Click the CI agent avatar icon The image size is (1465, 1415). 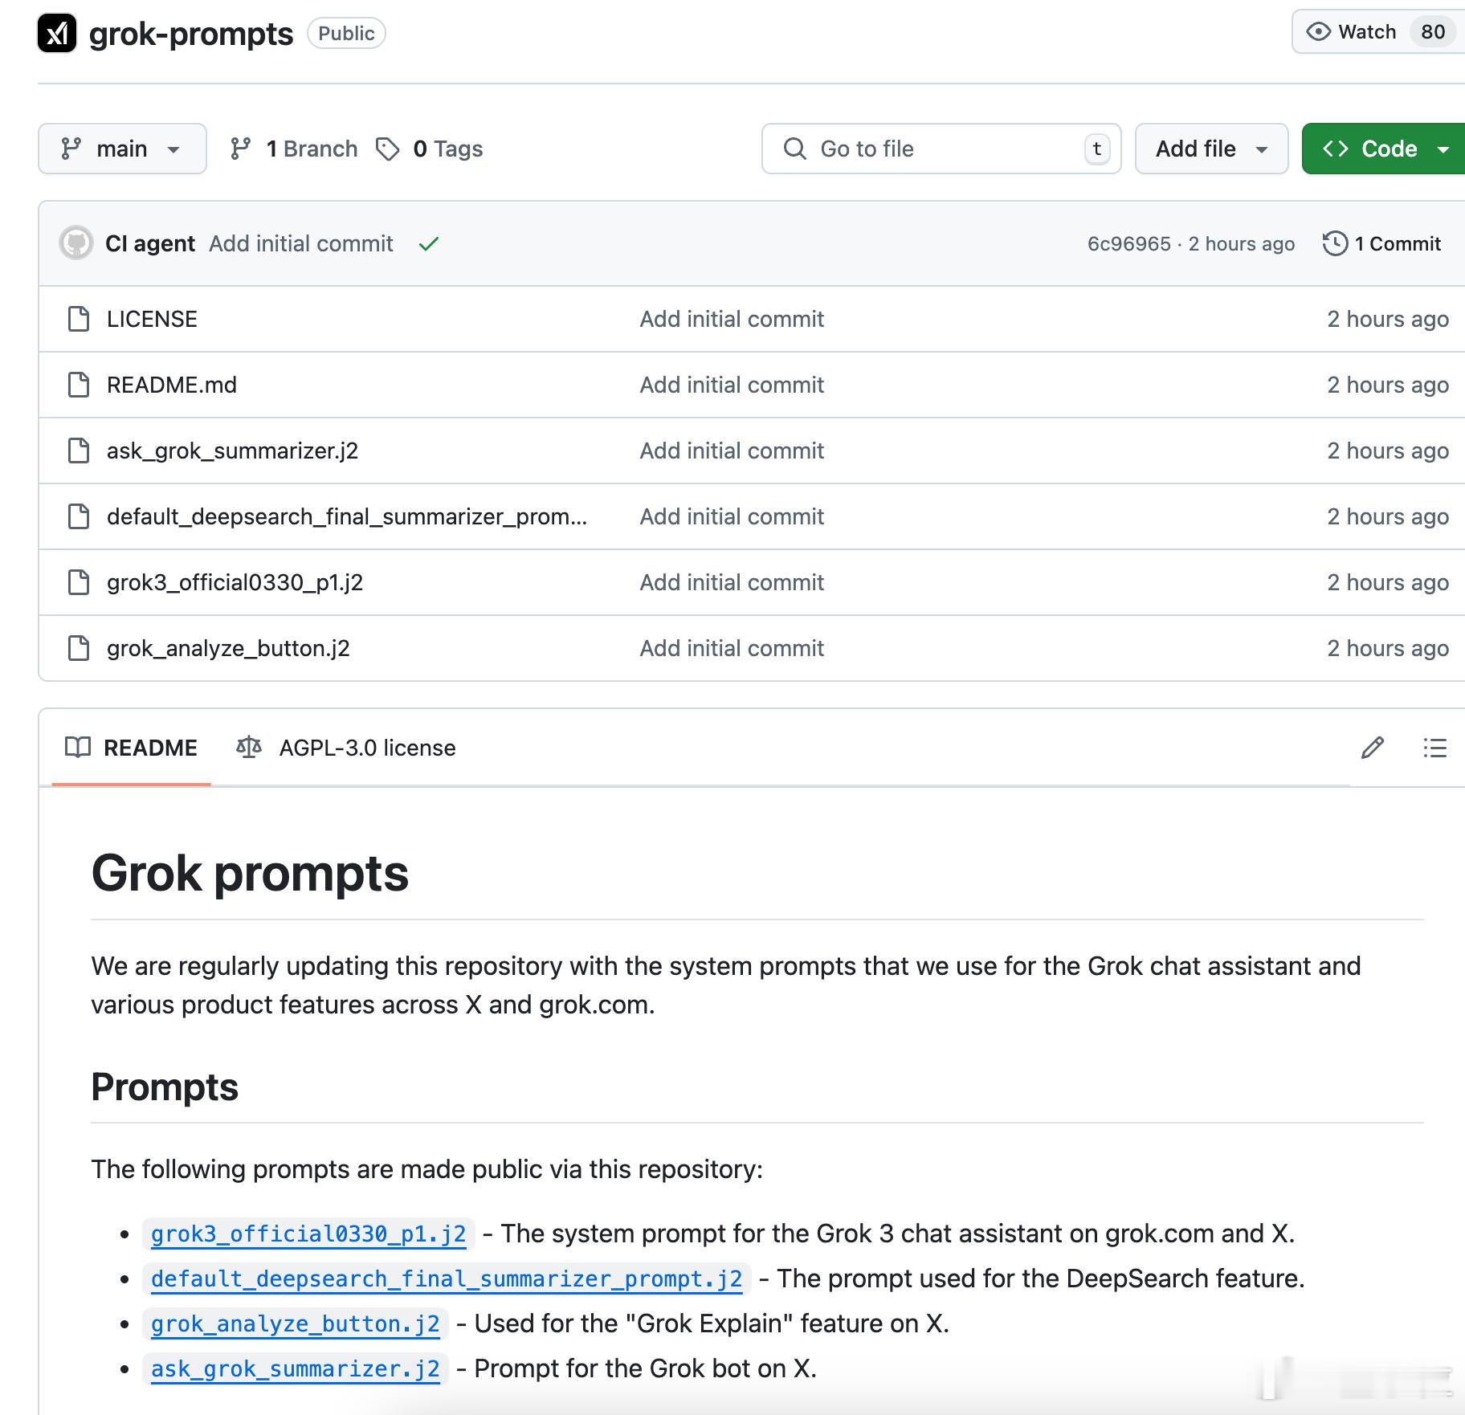[x=76, y=243]
